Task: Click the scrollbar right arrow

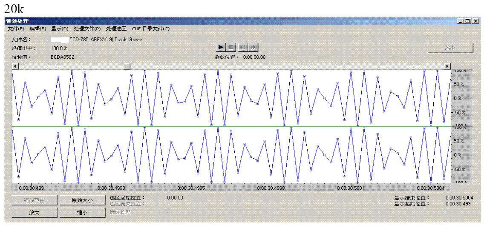Action: [447, 66]
